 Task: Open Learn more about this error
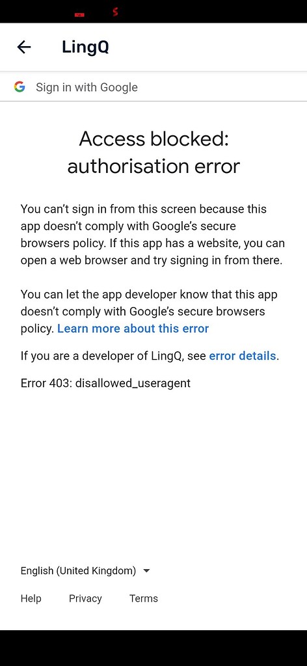(133, 328)
